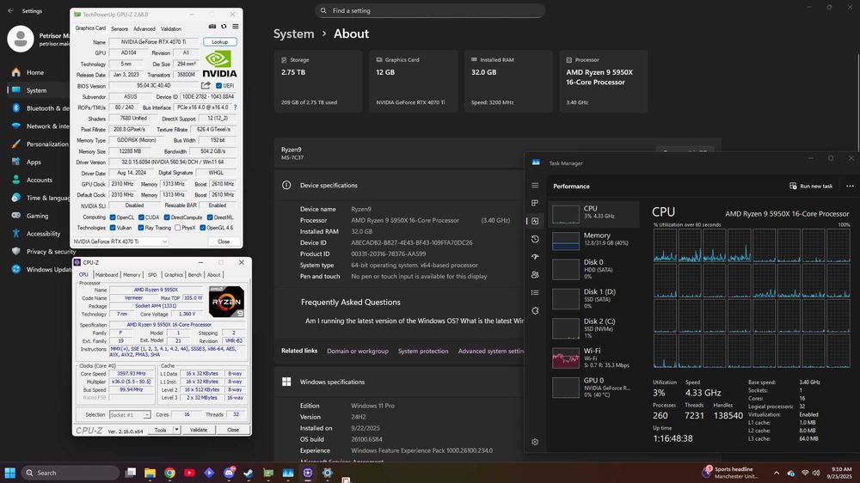Open Socket #1 selection dropdown in CPU-Z
This screenshot has height=483, width=860.
[130, 415]
